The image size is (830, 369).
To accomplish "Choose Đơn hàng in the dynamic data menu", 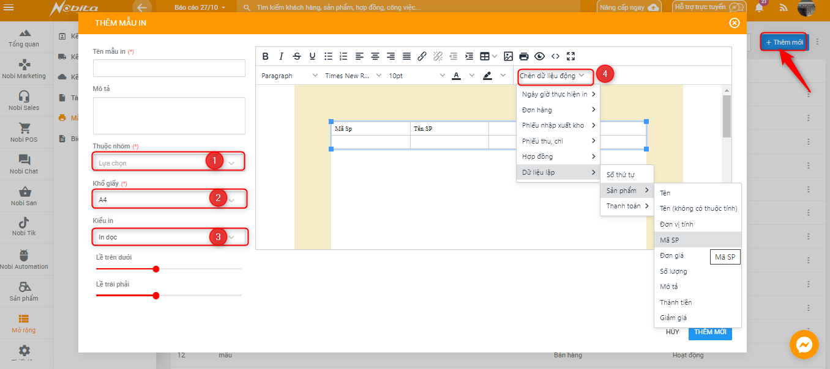I will pos(537,110).
